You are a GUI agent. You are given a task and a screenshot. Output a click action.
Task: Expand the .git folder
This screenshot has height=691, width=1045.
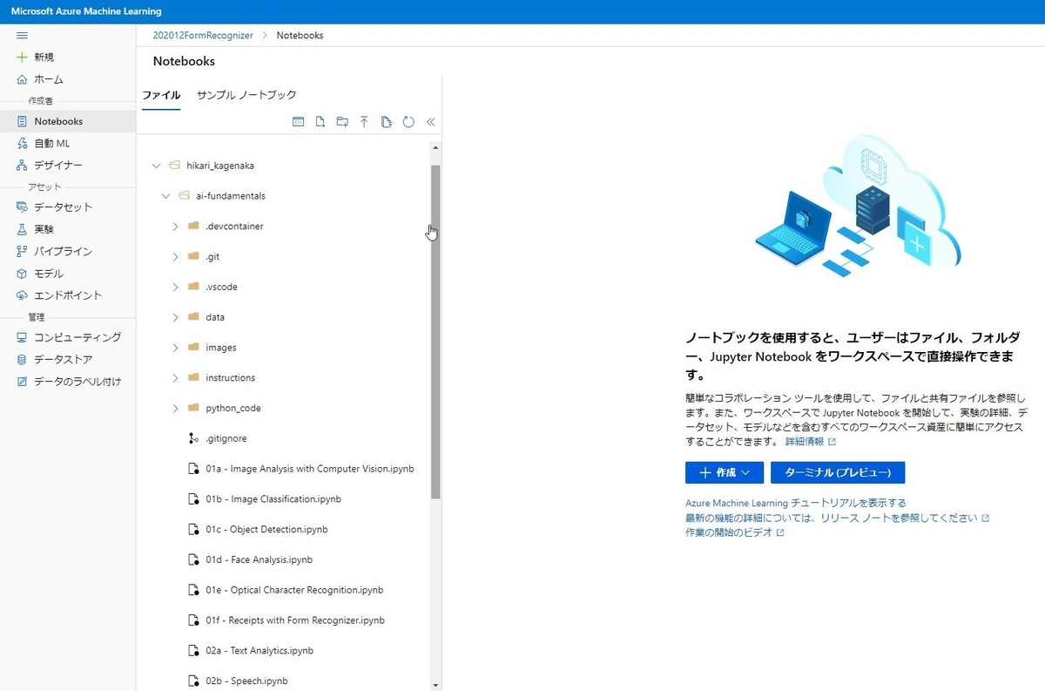click(x=175, y=256)
